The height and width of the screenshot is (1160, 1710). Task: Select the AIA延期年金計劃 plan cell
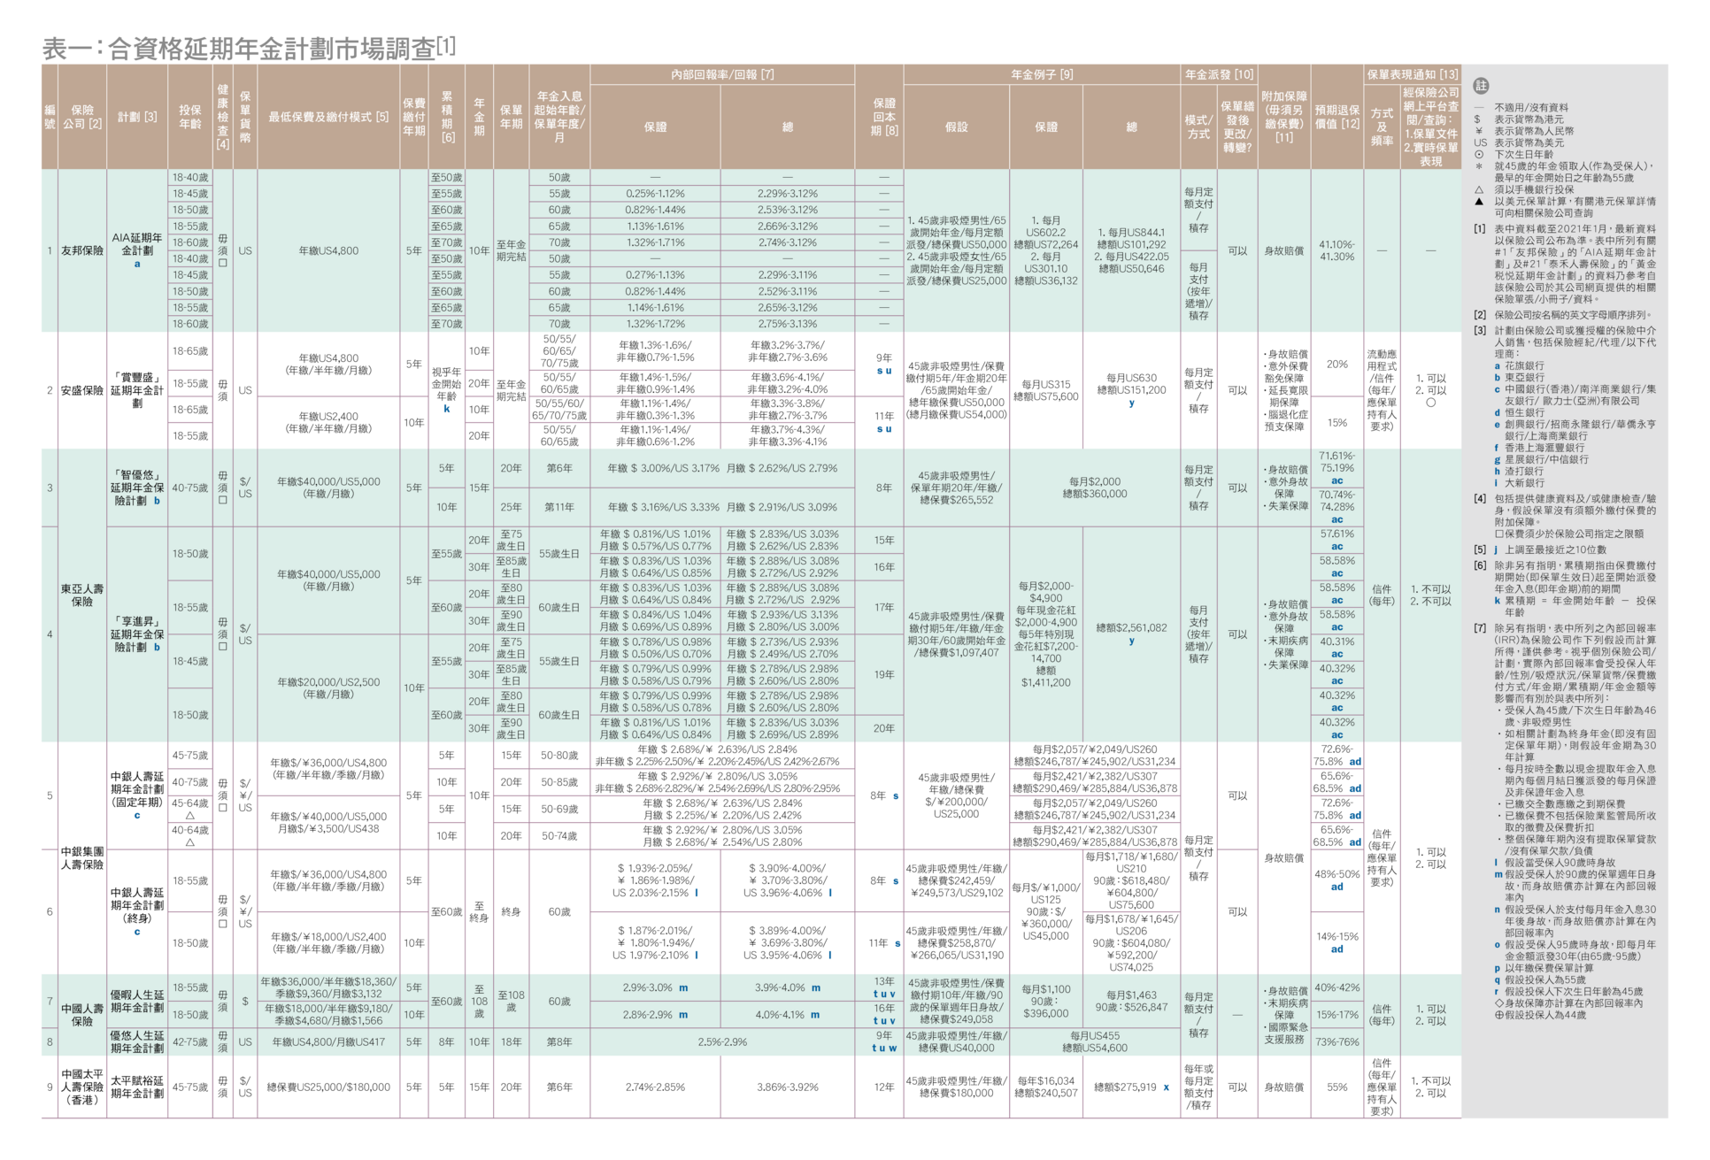pyautogui.click(x=137, y=250)
